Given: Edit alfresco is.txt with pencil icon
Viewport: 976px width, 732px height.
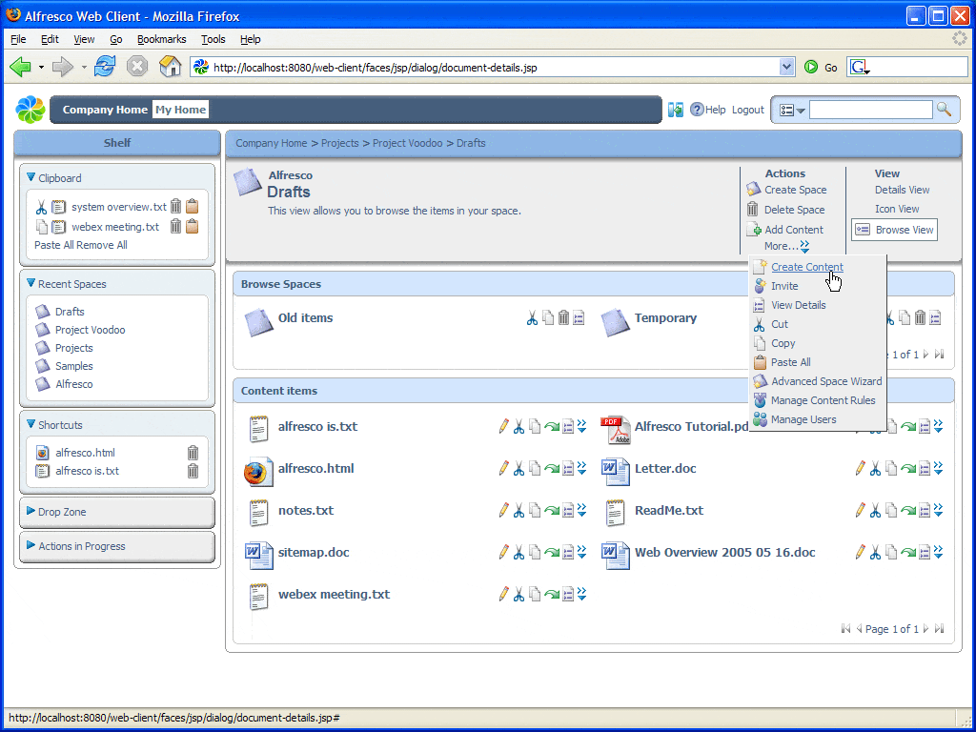Looking at the screenshot, I should pyautogui.click(x=503, y=426).
